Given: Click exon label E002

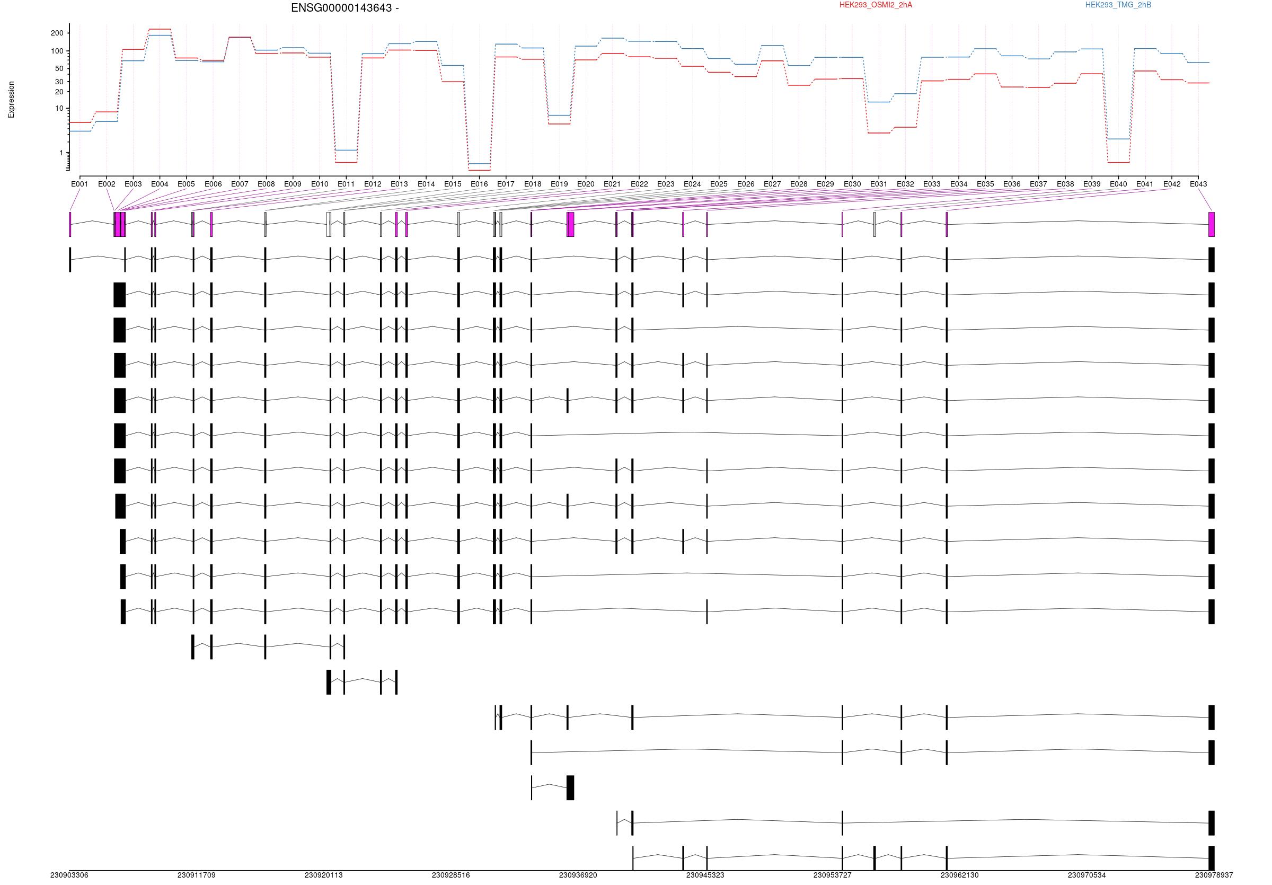Looking at the screenshot, I should (x=107, y=184).
